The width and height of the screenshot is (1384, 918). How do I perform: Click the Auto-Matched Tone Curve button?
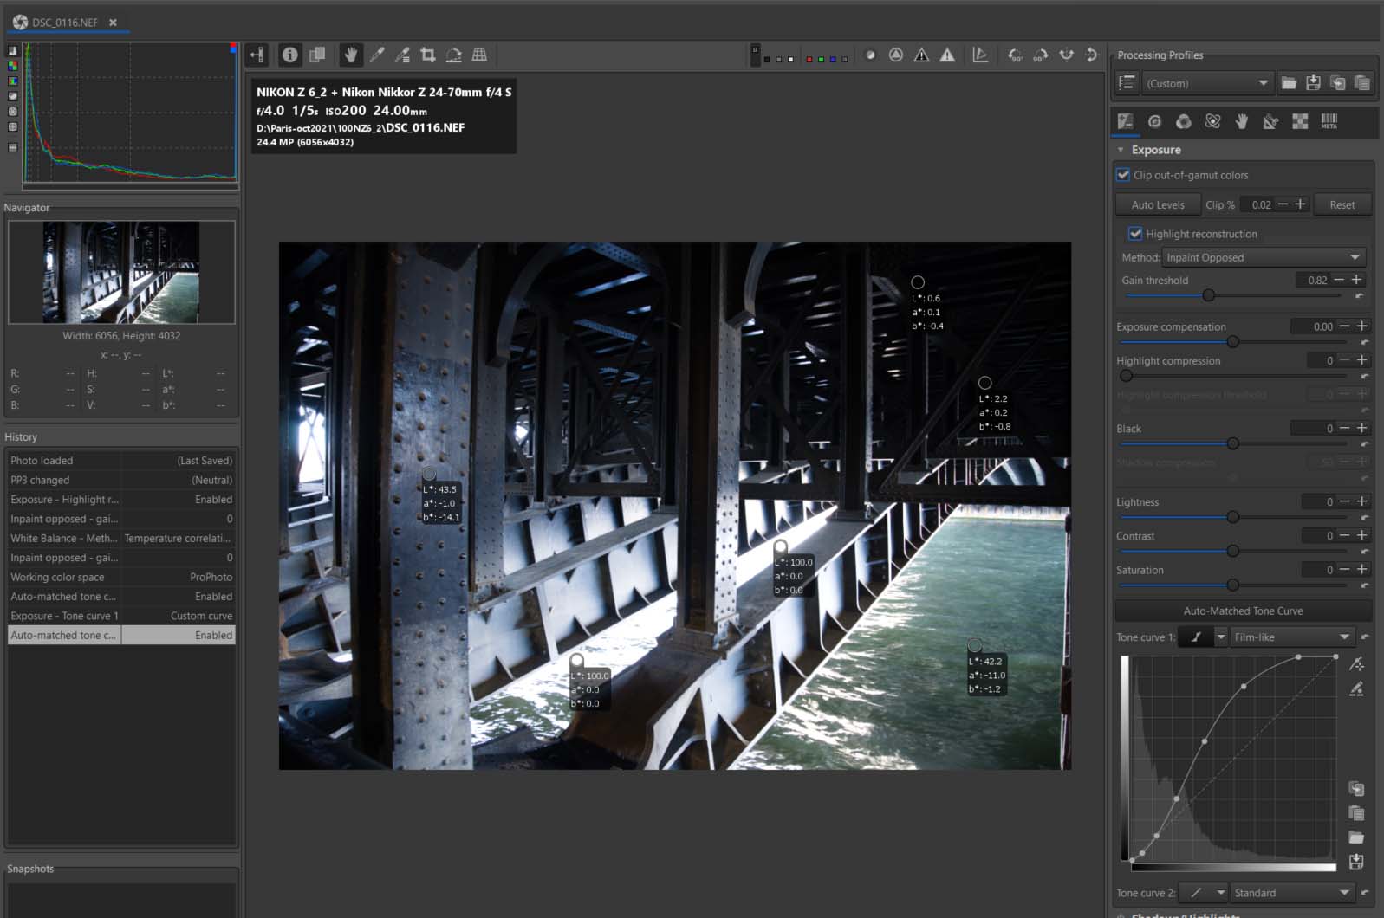pos(1243,611)
